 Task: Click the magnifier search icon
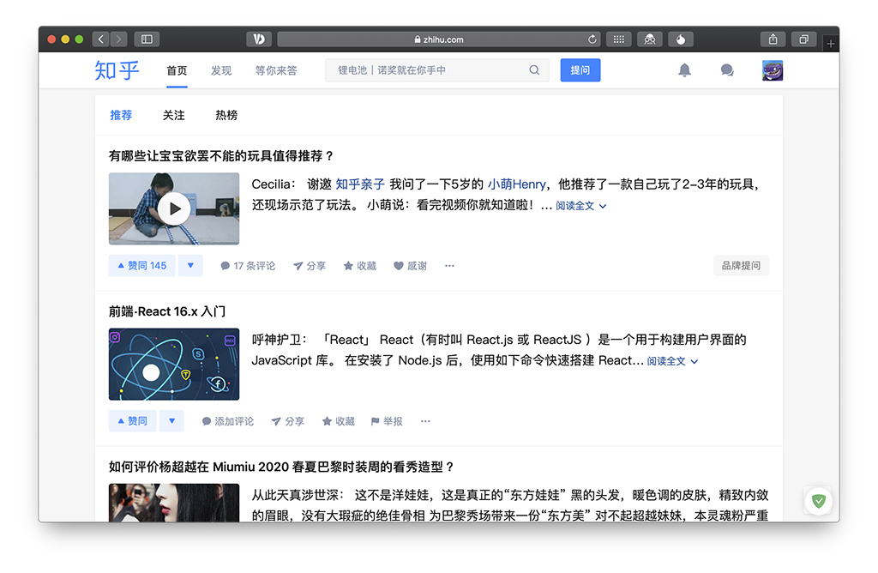[534, 70]
